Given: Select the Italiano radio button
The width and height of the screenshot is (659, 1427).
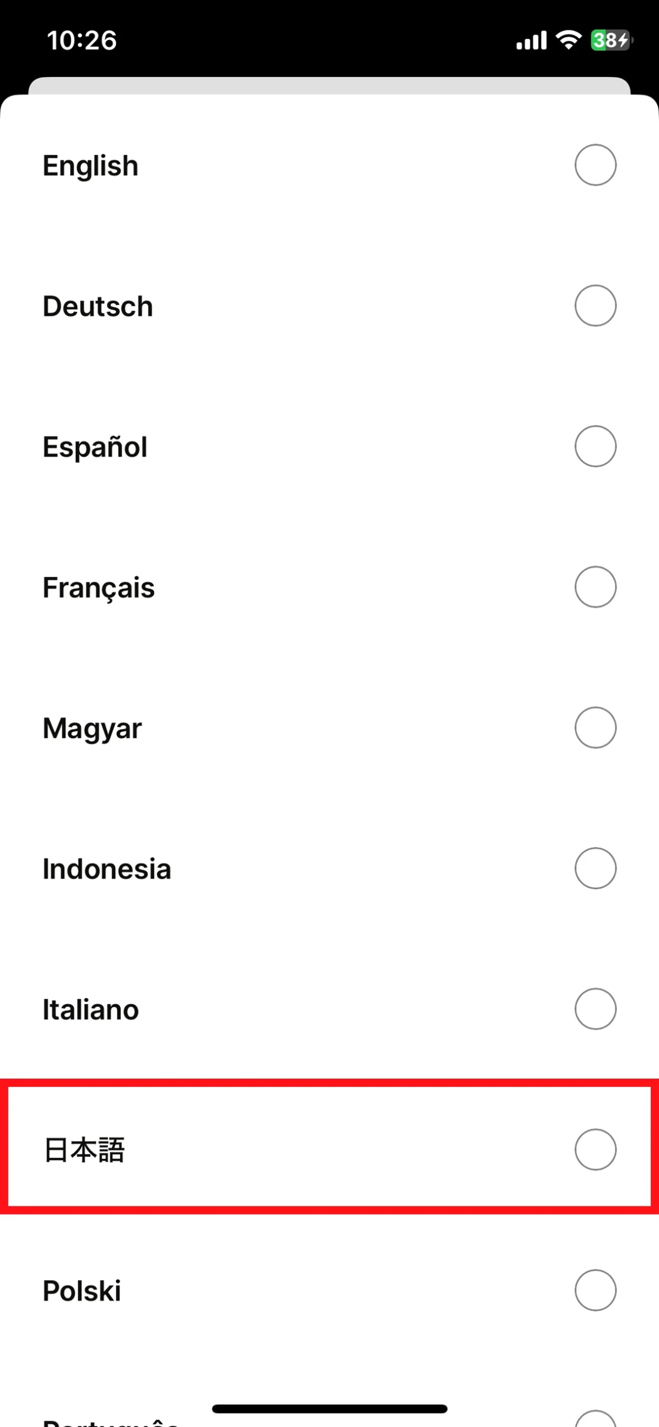Looking at the screenshot, I should (x=595, y=1009).
